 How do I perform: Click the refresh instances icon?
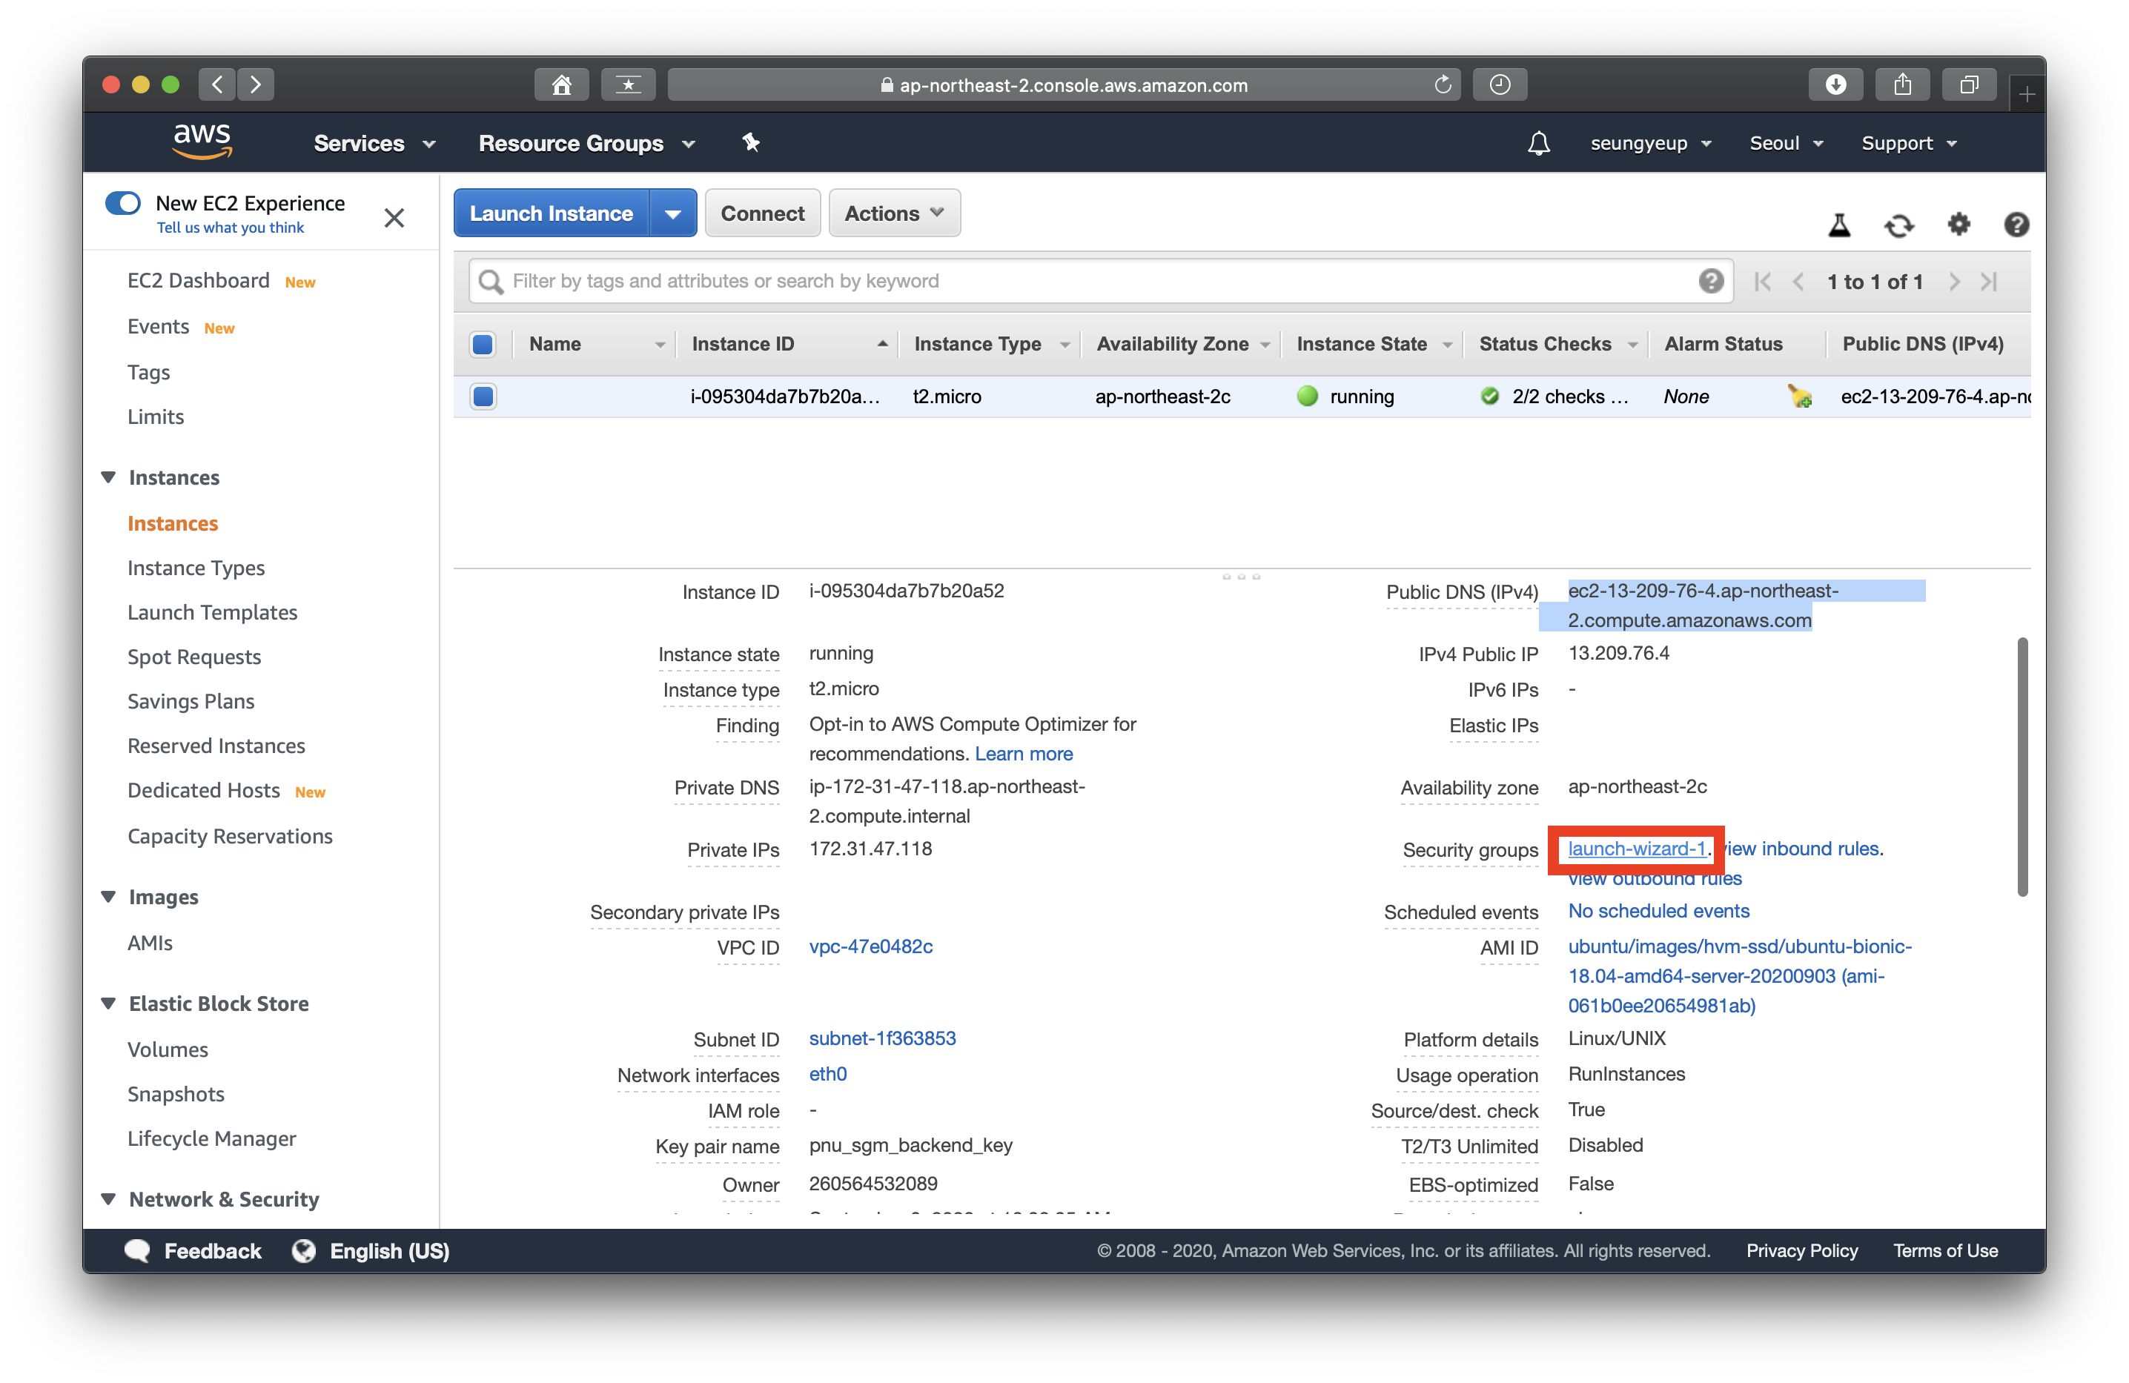coord(1898,225)
